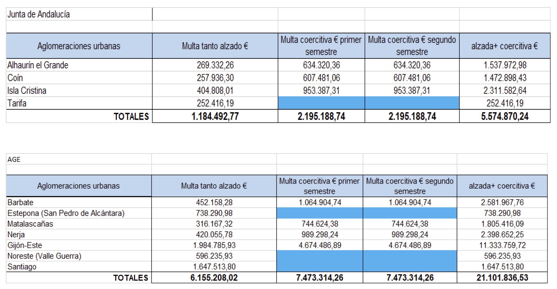Select 'Aglomeraciones urbanas' header in Junta table
Screen dimensions: 557x289
click(x=79, y=46)
